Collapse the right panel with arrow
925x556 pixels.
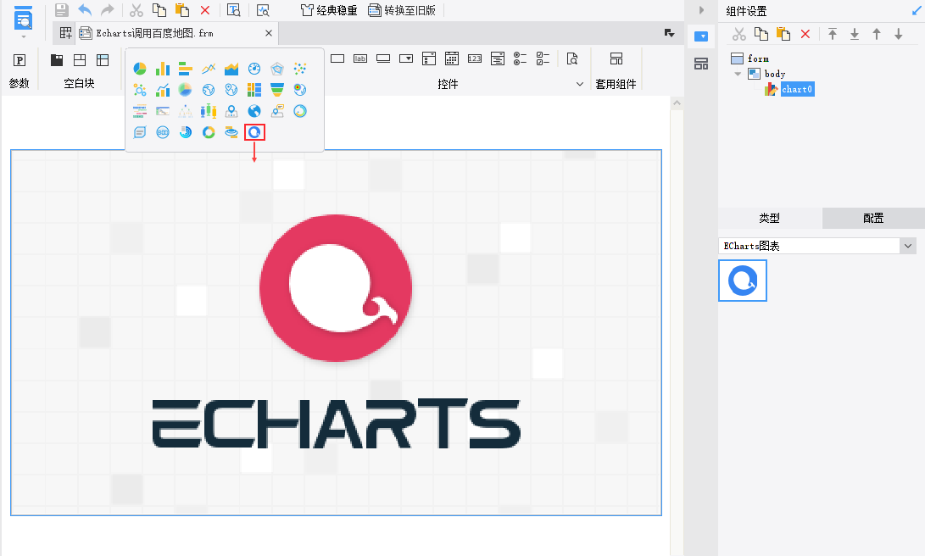701,10
